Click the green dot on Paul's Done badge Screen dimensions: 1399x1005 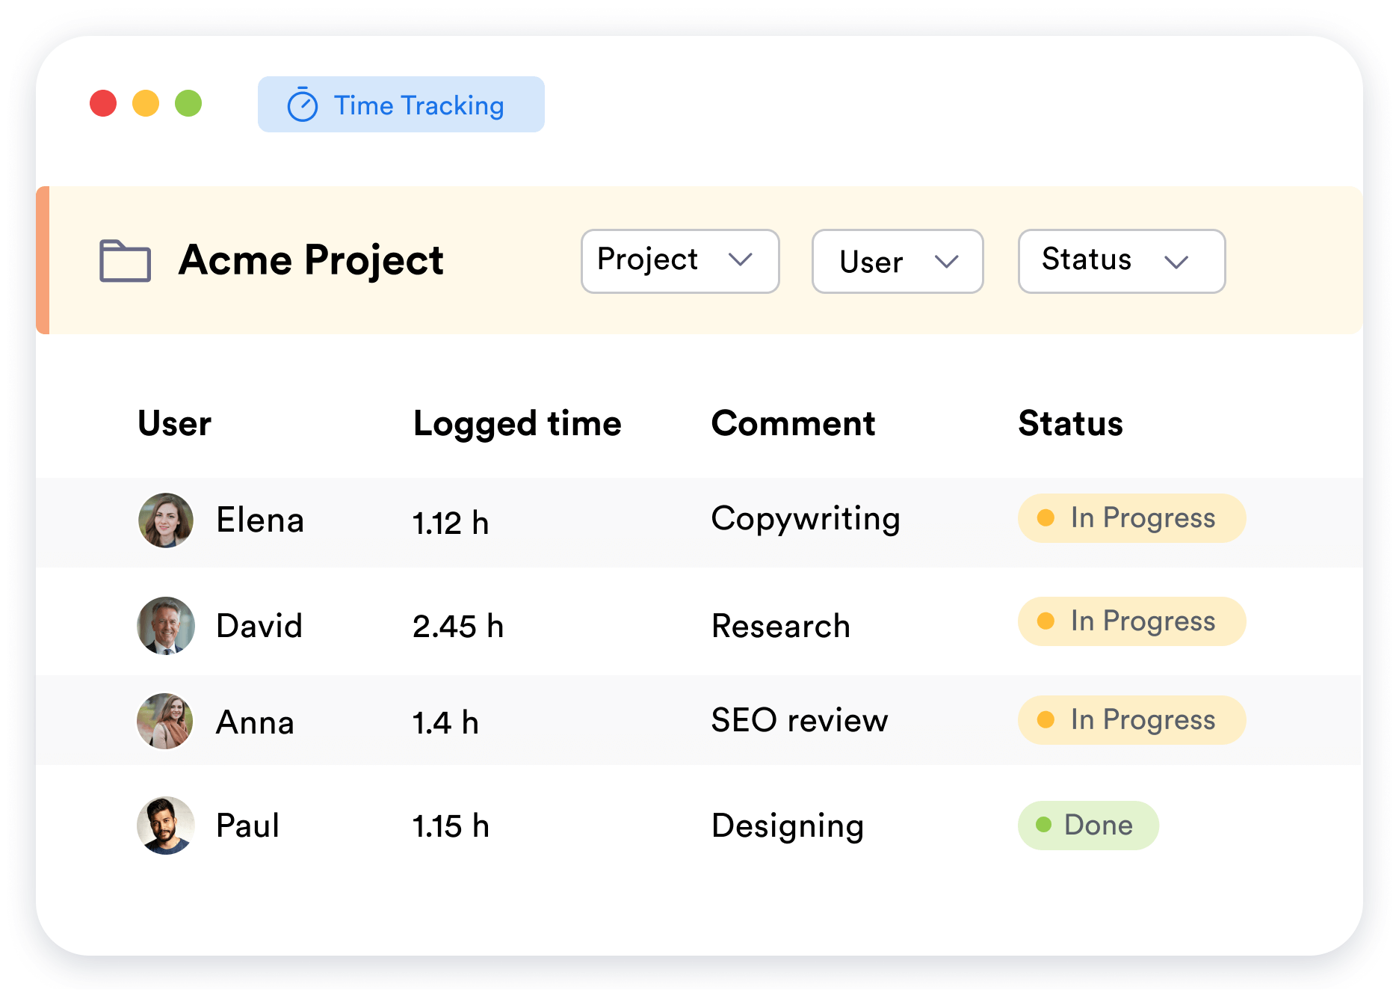(x=1044, y=825)
